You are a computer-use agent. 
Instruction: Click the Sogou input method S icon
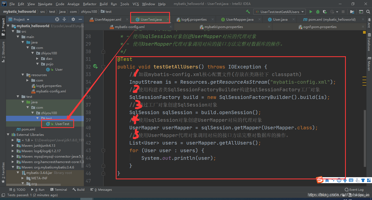pyautogui.click(x=320, y=180)
